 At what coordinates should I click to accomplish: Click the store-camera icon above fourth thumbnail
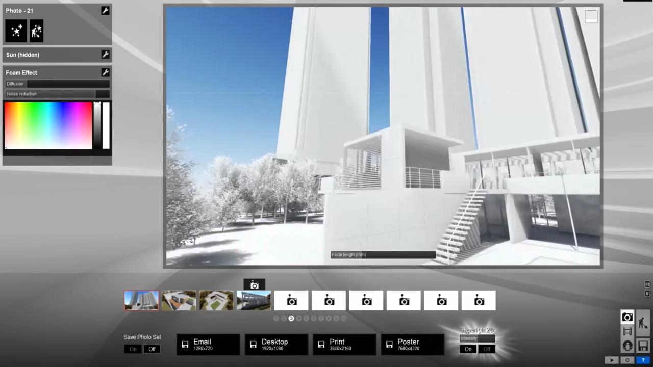[254, 285]
